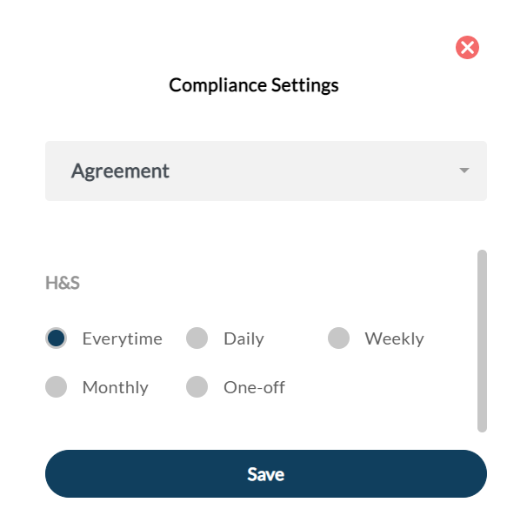Viewport: 527px width, 509px height.
Task: Pick the Monthly radio button
Action: point(57,387)
